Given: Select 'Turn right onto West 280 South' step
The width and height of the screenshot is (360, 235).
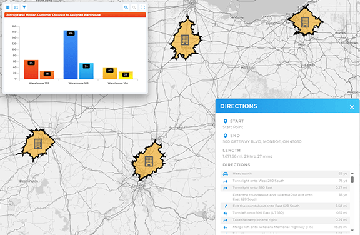Looking at the screenshot, I should (285, 181).
